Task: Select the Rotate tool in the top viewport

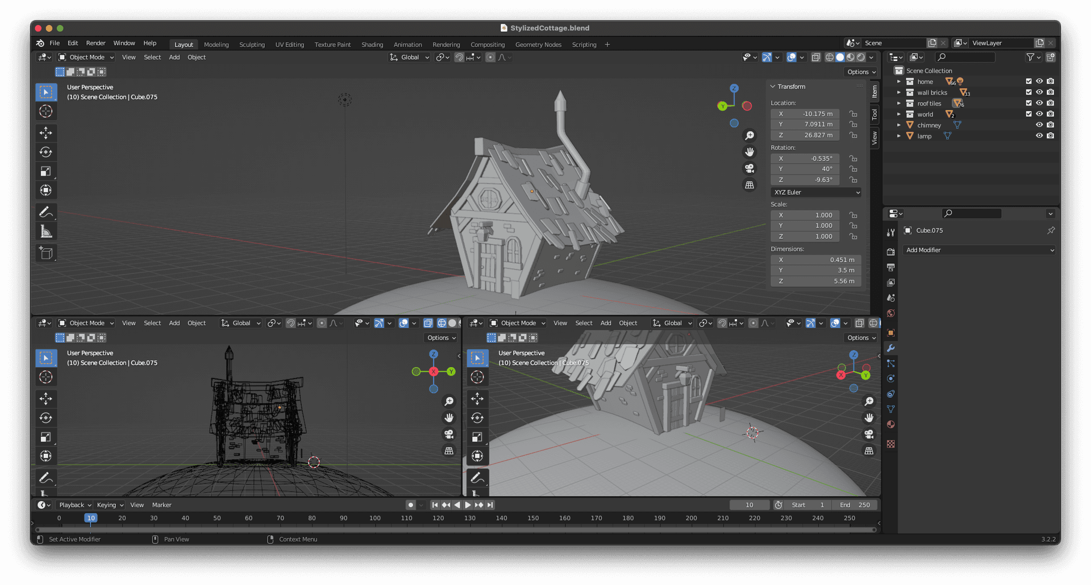Action: (x=46, y=151)
